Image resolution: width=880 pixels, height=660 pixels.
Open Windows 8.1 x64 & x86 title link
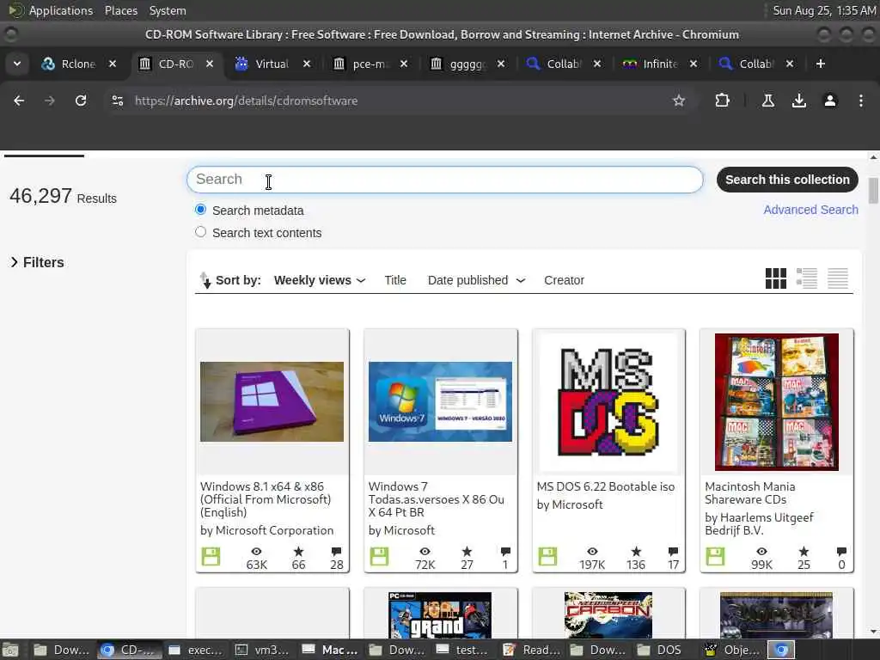click(x=266, y=499)
